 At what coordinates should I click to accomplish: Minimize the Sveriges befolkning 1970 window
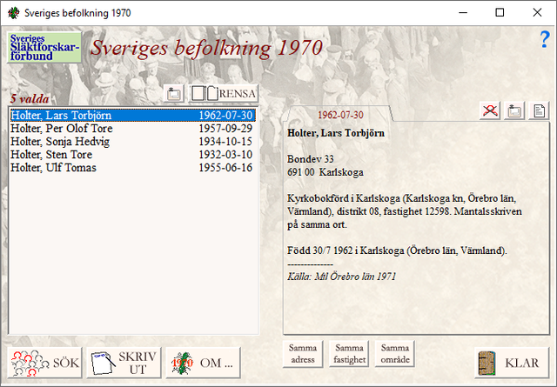click(x=463, y=13)
